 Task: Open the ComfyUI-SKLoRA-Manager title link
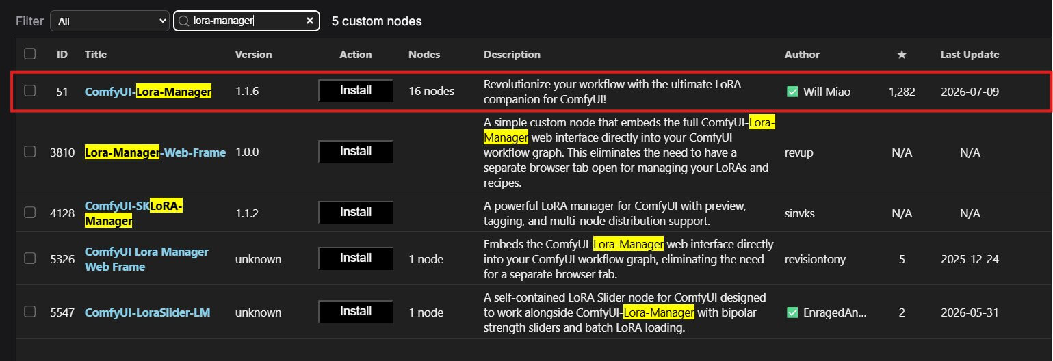tap(134, 213)
